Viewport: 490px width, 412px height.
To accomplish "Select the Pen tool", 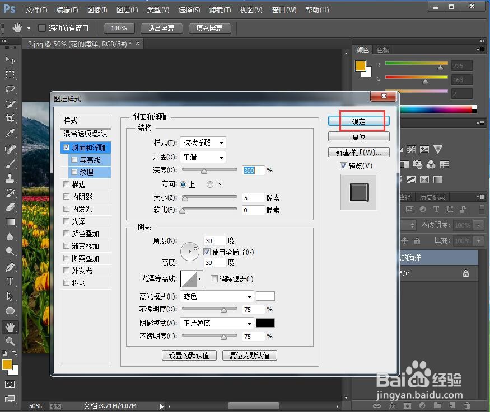I will point(10,267).
